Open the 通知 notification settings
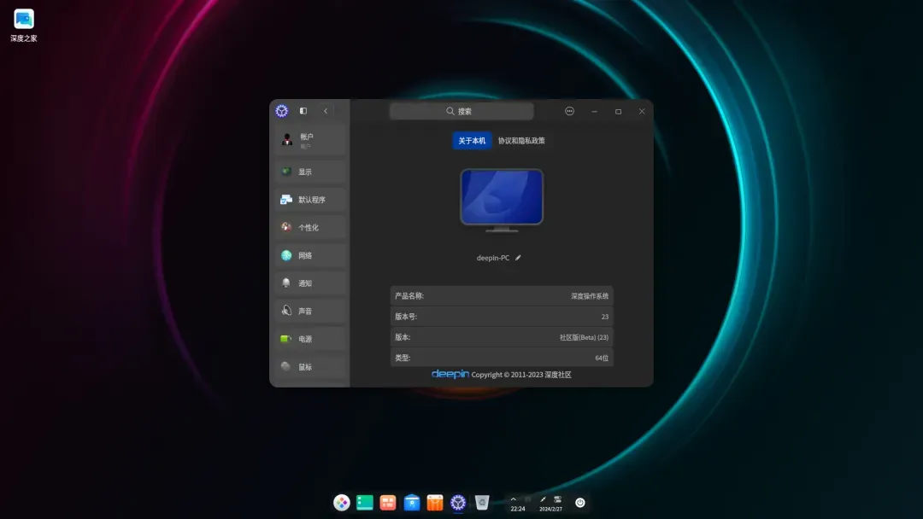 pos(309,283)
